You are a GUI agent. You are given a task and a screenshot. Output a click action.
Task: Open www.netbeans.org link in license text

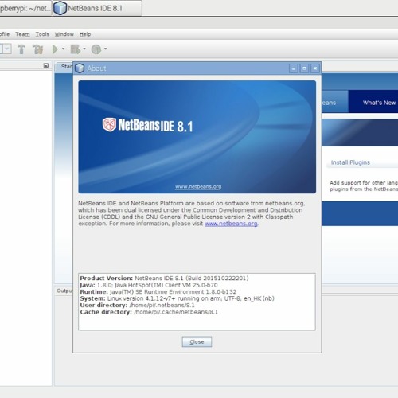point(231,224)
